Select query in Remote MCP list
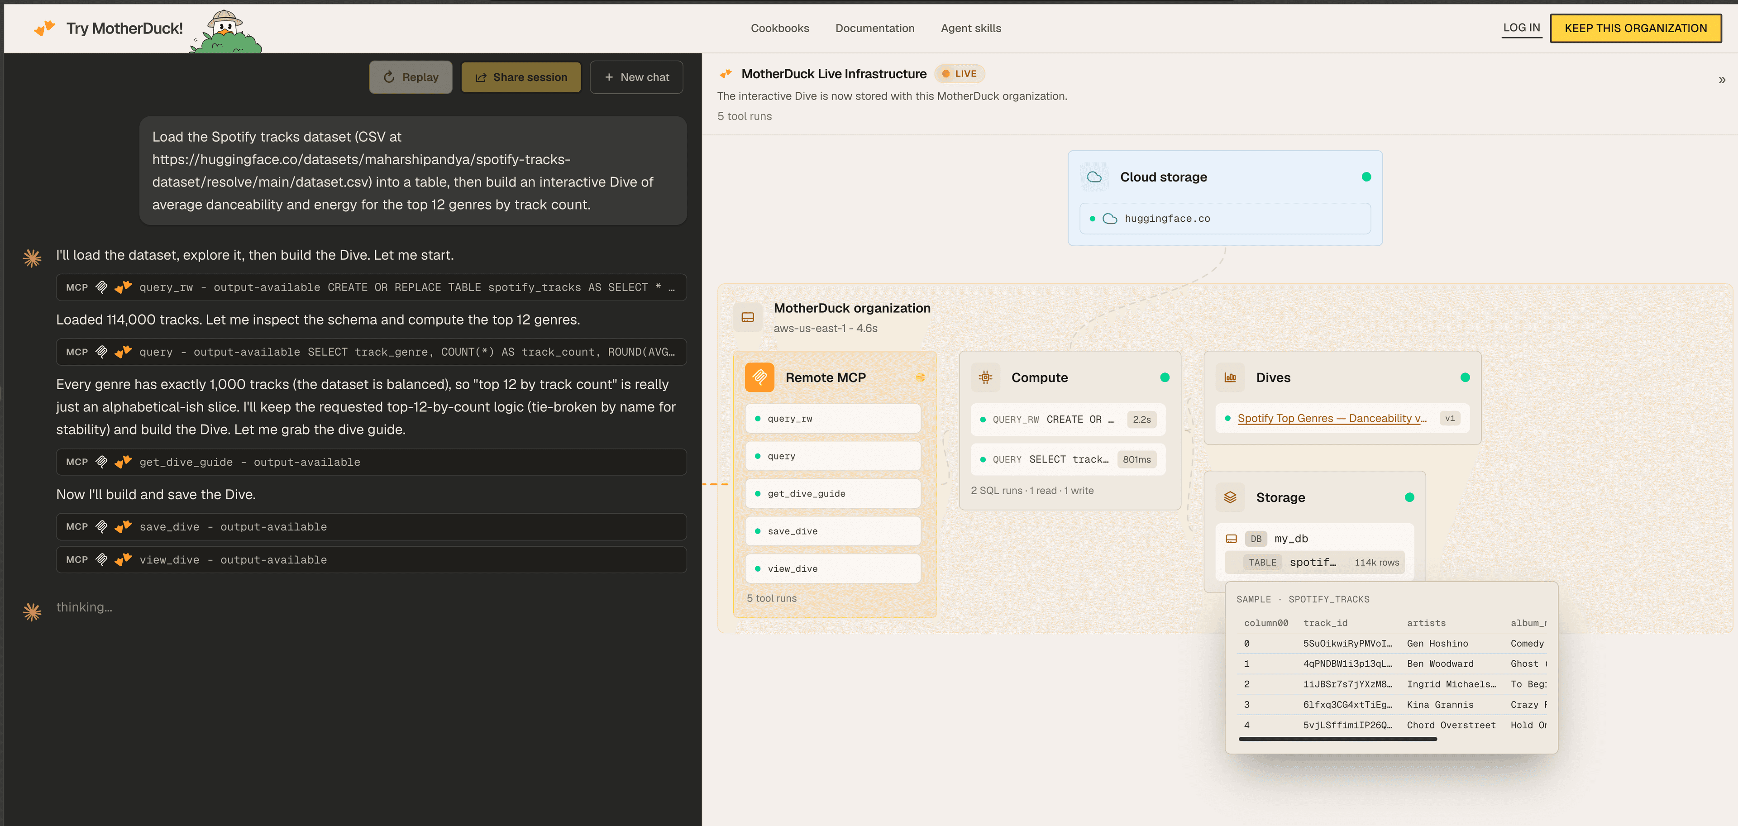 [x=833, y=456]
